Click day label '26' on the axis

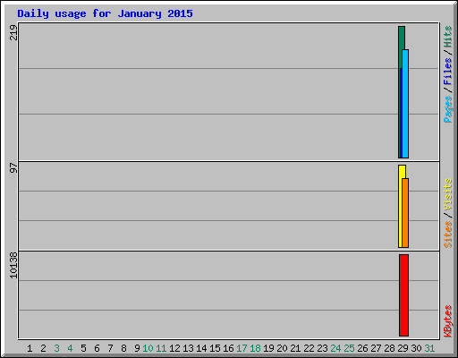[362, 348]
